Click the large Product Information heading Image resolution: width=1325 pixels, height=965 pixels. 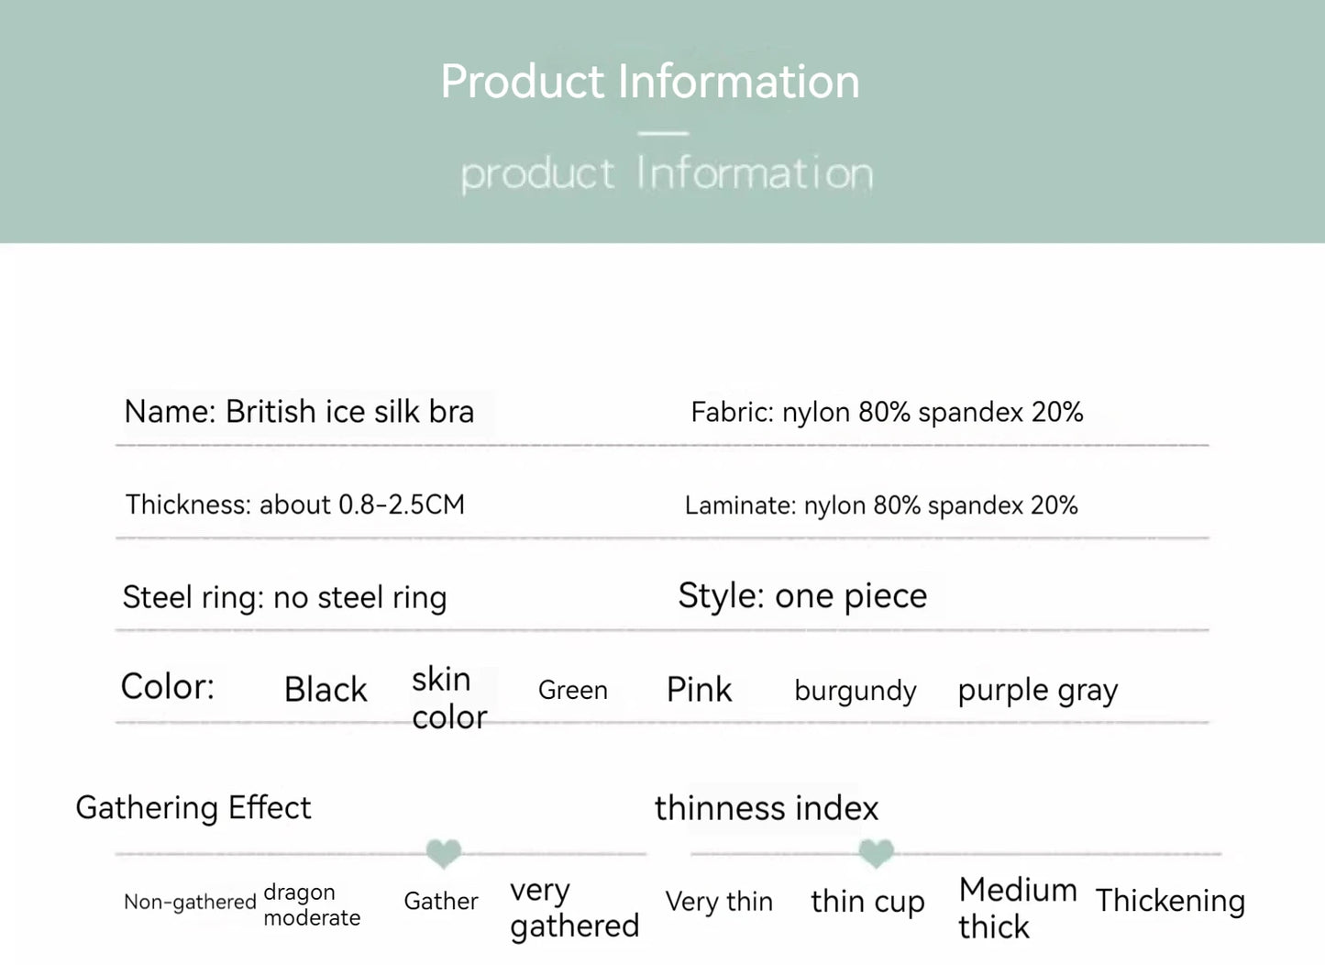coord(650,82)
